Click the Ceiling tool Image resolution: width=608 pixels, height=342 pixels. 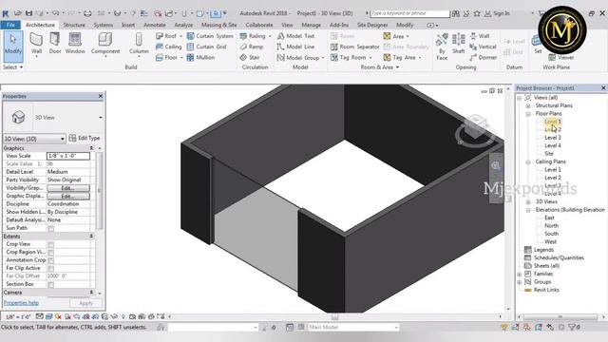click(x=168, y=47)
